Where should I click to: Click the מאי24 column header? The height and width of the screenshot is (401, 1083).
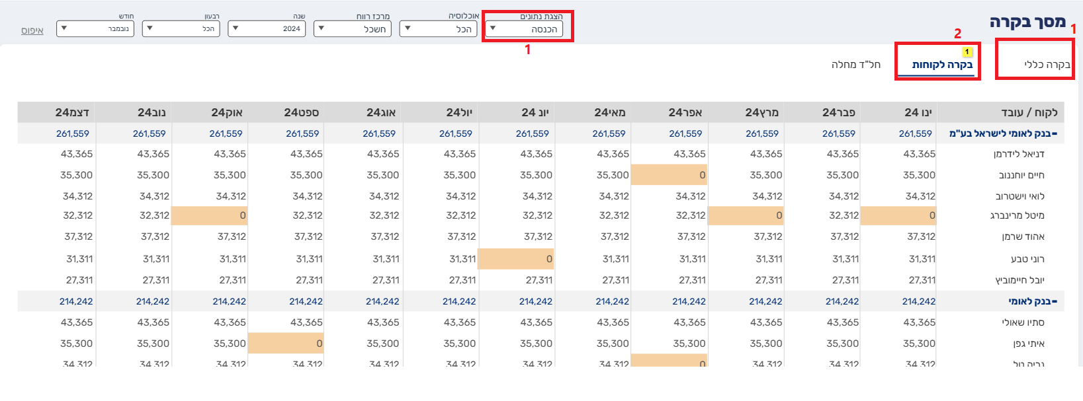tap(610, 112)
